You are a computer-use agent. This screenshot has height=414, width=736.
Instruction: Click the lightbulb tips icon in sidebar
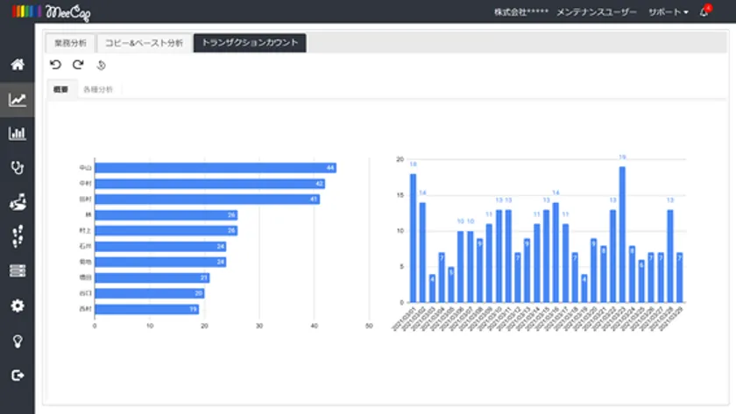click(17, 340)
